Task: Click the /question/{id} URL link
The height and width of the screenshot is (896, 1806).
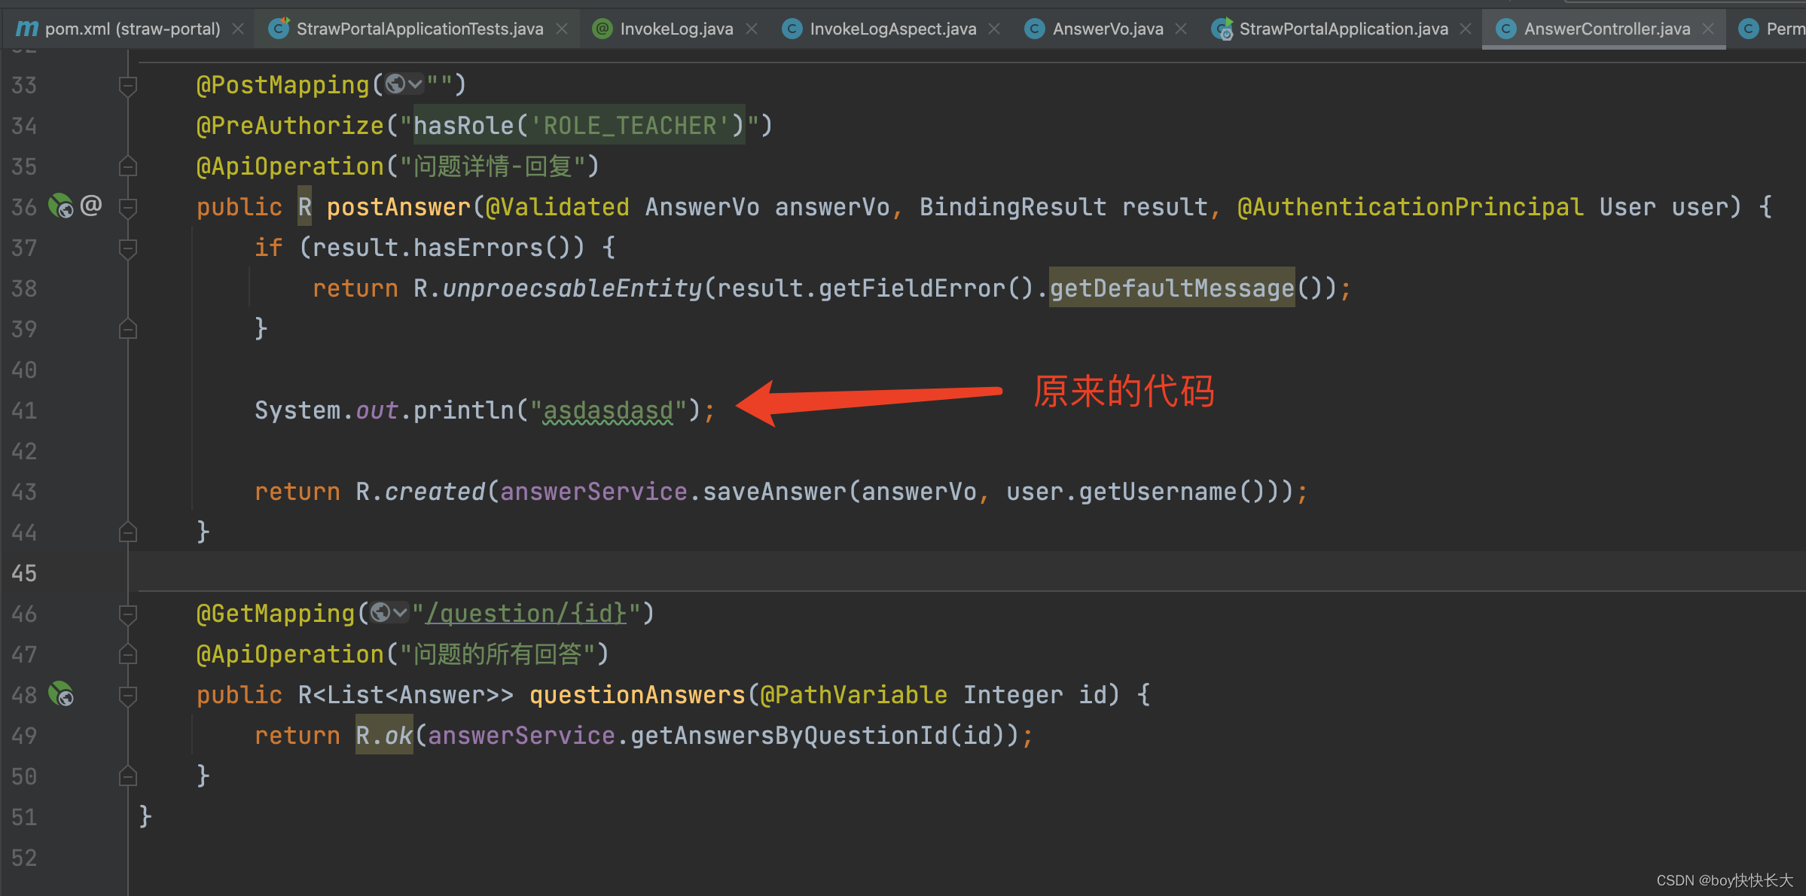Action: click(526, 614)
